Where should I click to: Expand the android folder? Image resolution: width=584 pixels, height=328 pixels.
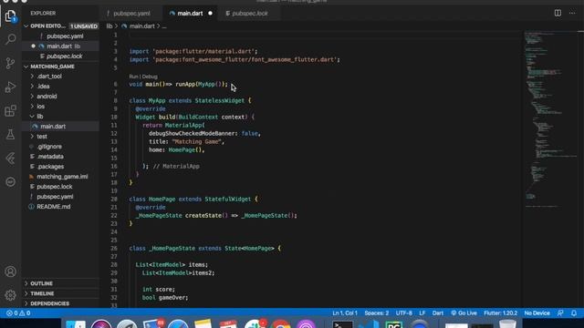[x=47, y=97]
